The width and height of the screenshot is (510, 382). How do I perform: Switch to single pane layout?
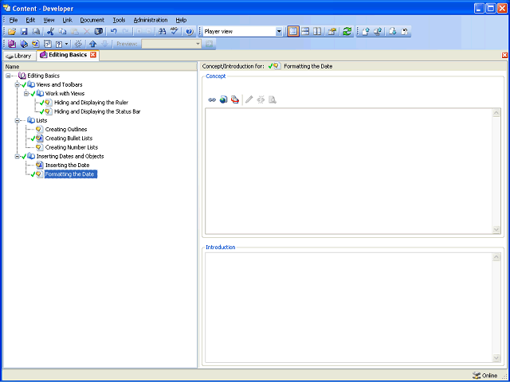293,32
